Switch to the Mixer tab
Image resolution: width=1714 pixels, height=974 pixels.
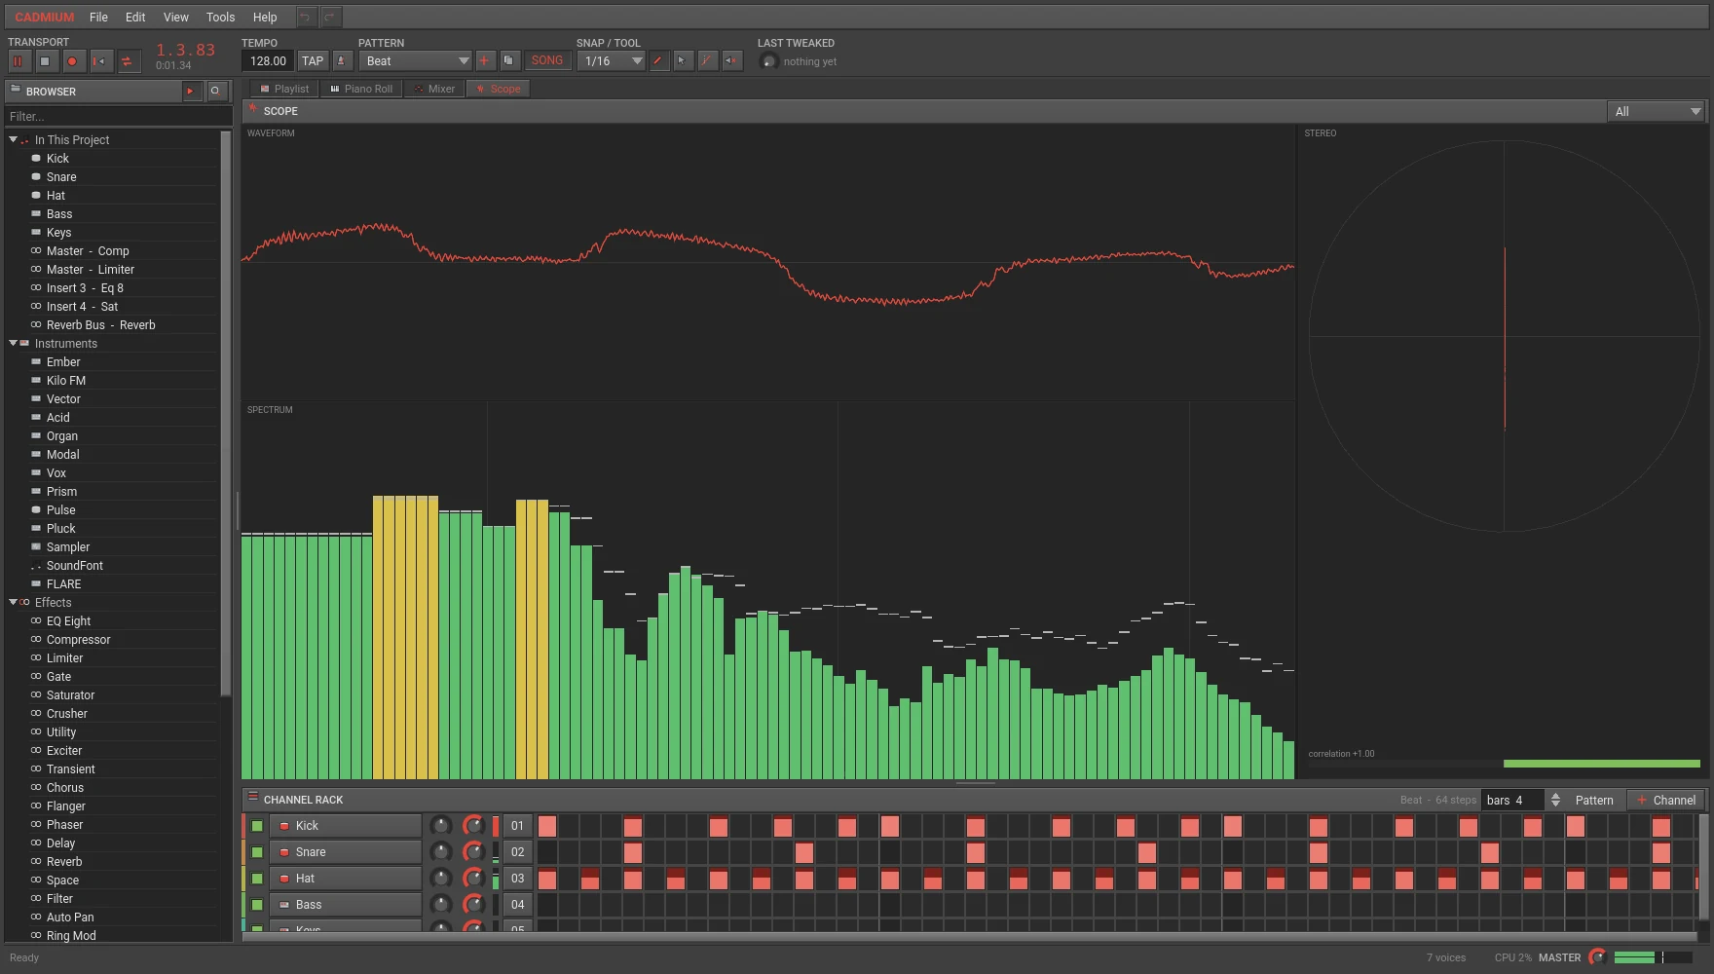coord(434,89)
